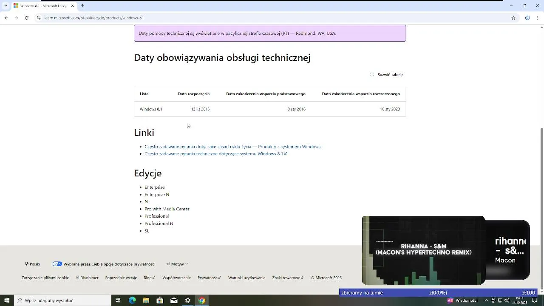This screenshot has height=306, width=544.
Task: Open Microsoft Store from taskbar
Action: coord(160,300)
